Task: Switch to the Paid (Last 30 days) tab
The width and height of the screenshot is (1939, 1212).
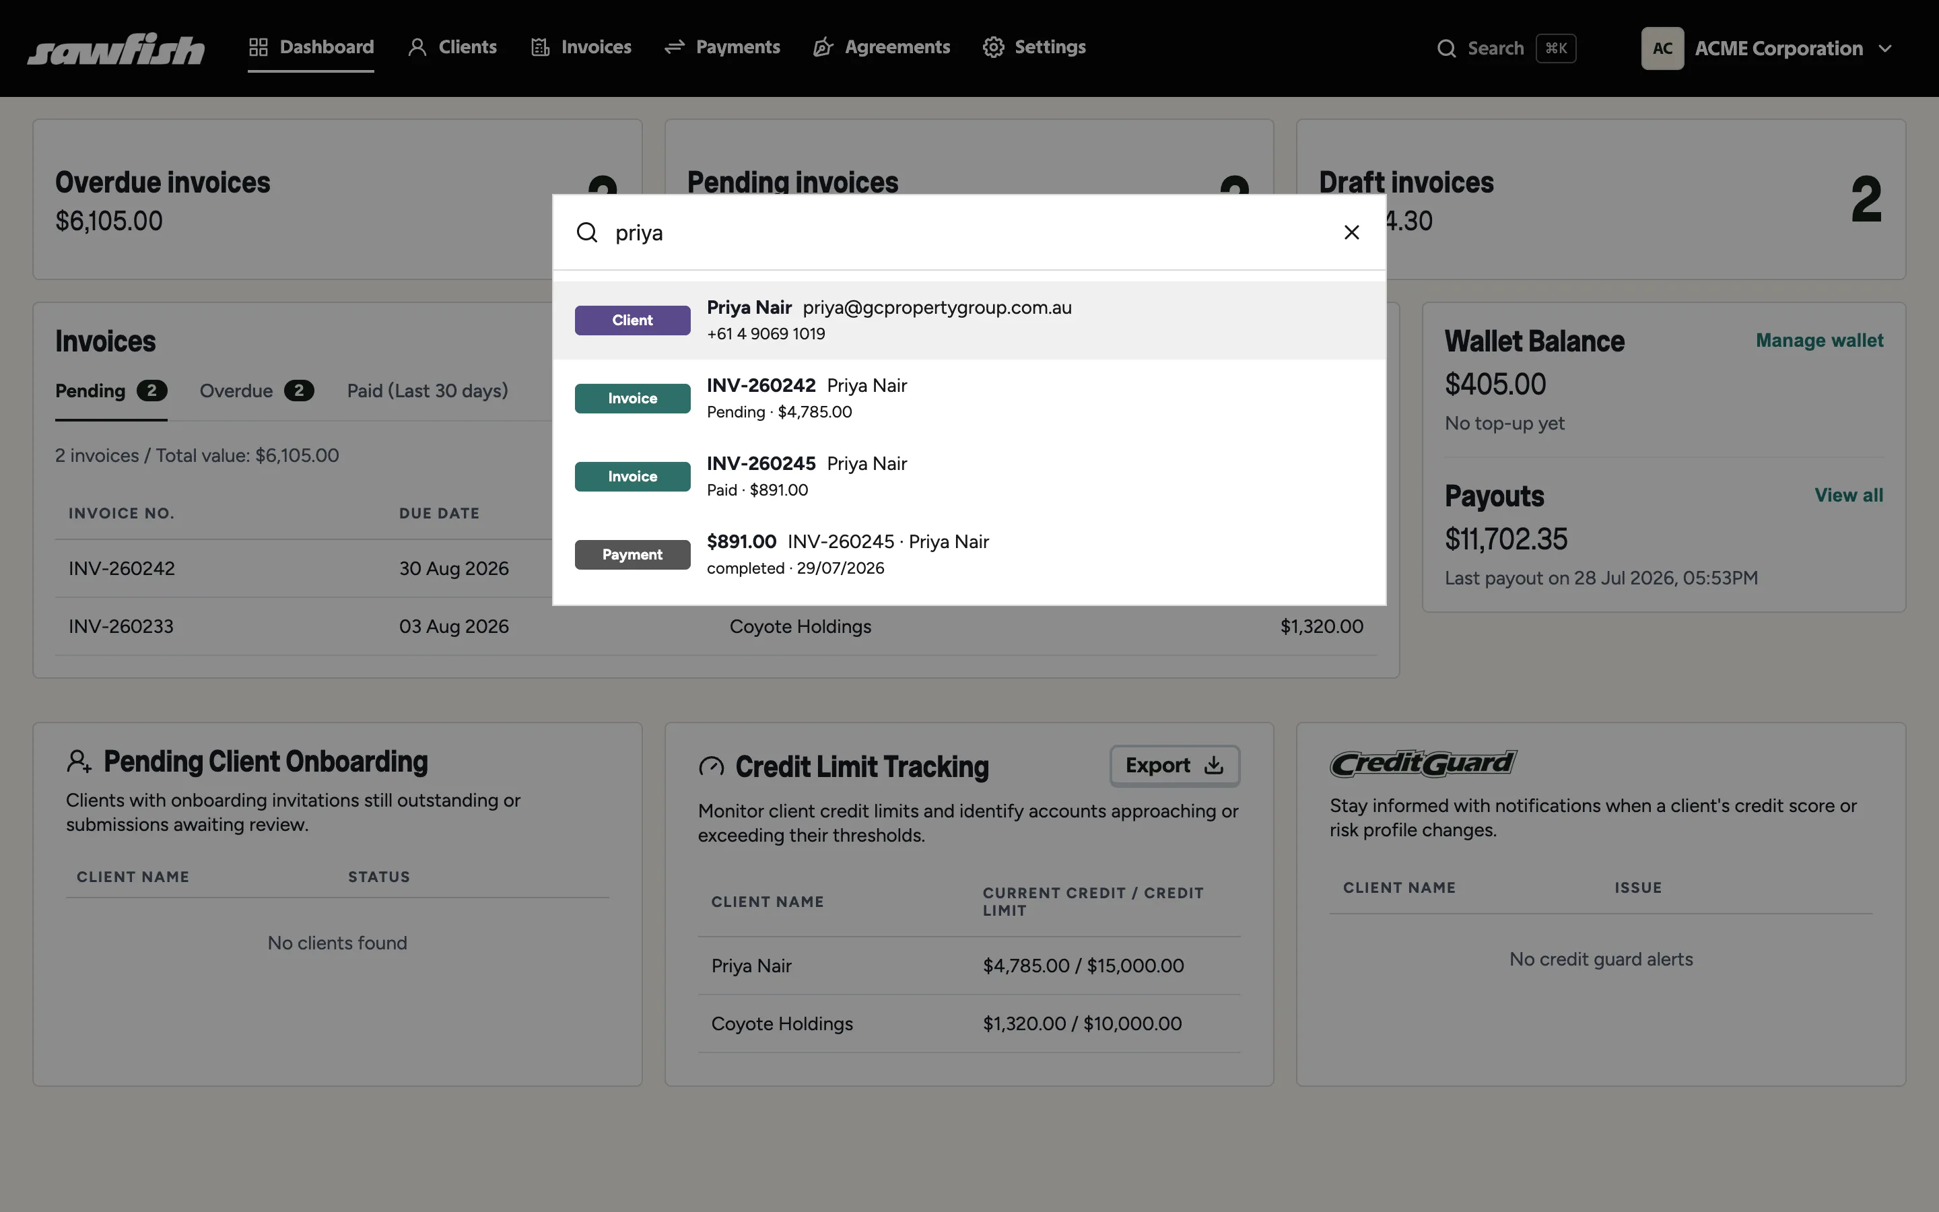Action: point(427,391)
